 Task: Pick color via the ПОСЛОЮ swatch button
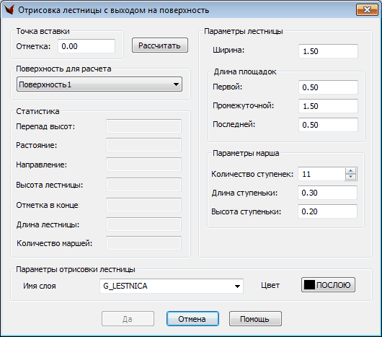328,285
